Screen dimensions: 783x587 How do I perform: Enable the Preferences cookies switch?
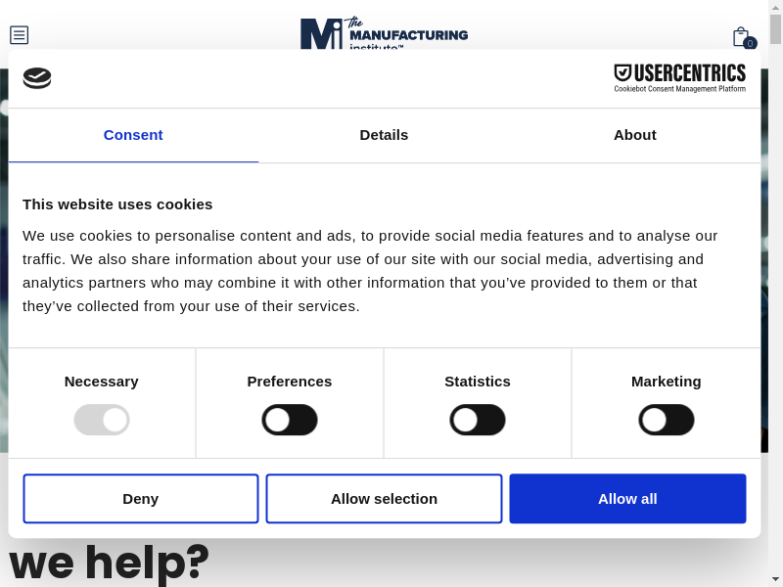click(x=290, y=420)
